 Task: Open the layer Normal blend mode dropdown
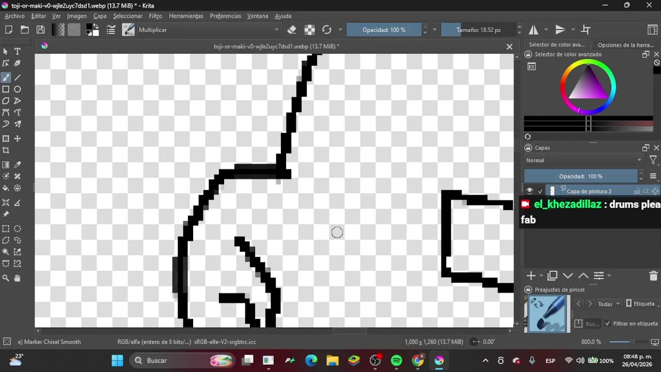tap(584, 160)
